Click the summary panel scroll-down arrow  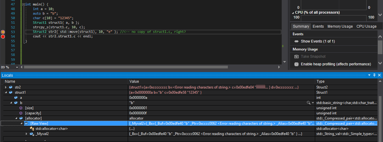pyautogui.click(x=380, y=63)
